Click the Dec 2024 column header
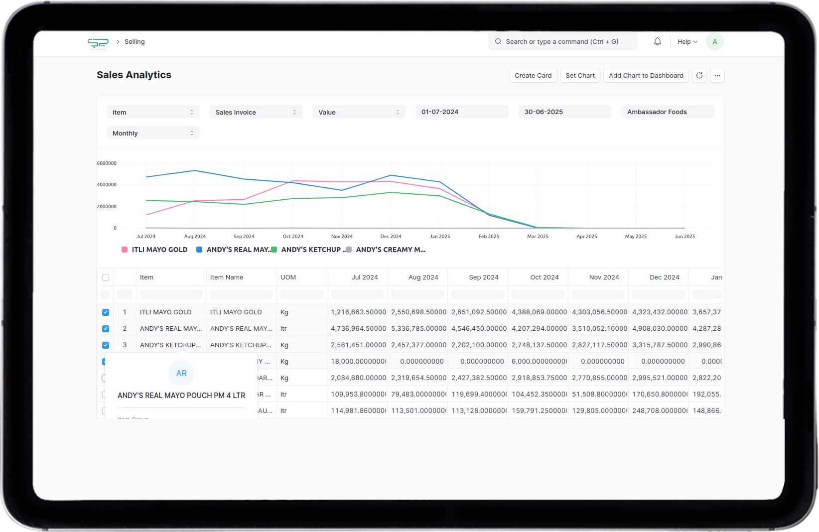This screenshot has height=532, width=819. point(659,277)
